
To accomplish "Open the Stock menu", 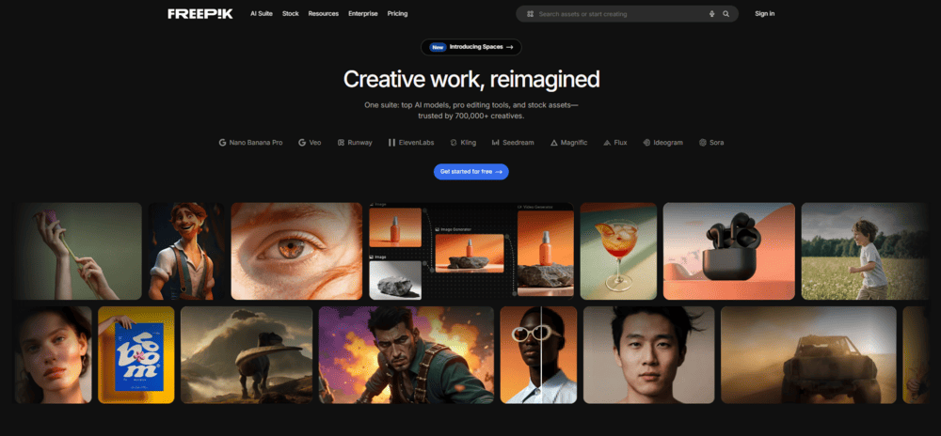I will pos(291,14).
